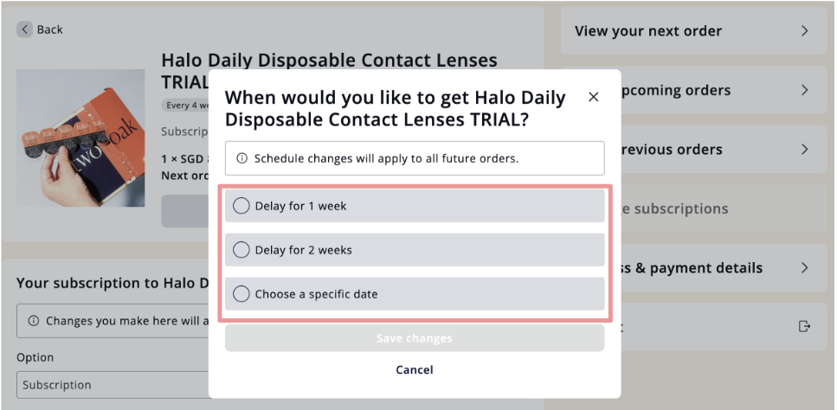Expand the upcoming orders row chevron
This screenshot has width=837, height=410.
804,90
